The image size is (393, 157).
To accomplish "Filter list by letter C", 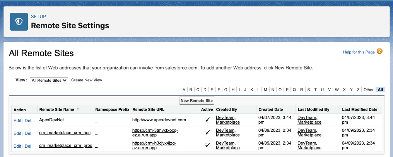I will pos(198,90).
